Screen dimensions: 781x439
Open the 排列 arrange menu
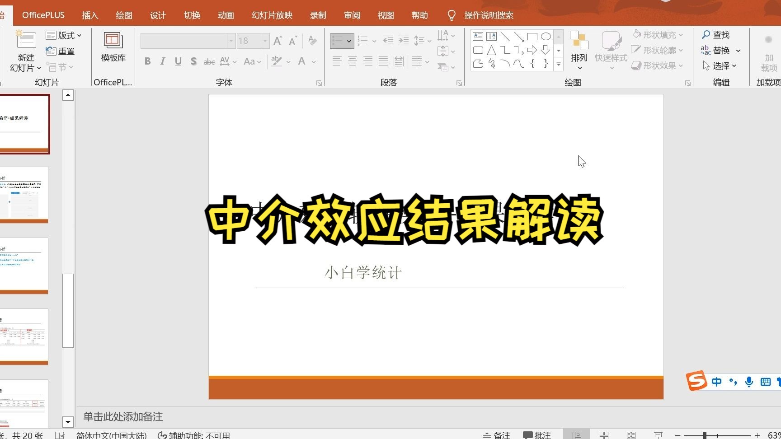pyautogui.click(x=579, y=51)
